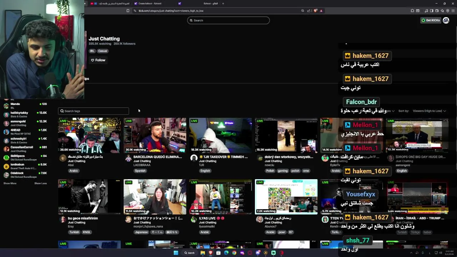The image size is (457, 257).
Task: Open the schneckyirl channel in the sidebar
Action: click(x=25, y=140)
